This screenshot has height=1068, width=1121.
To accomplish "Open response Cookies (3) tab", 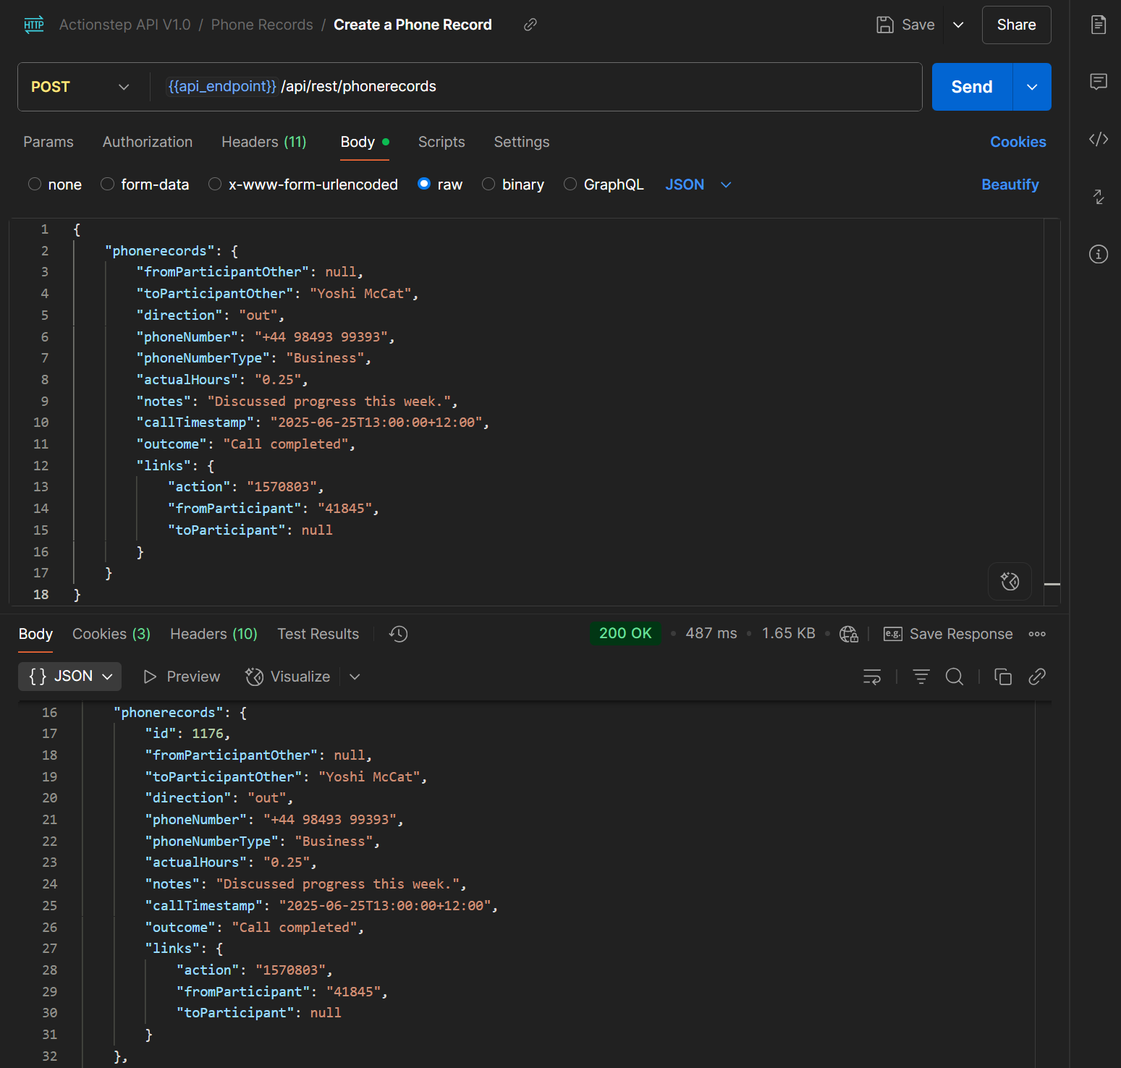I will pyautogui.click(x=111, y=634).
